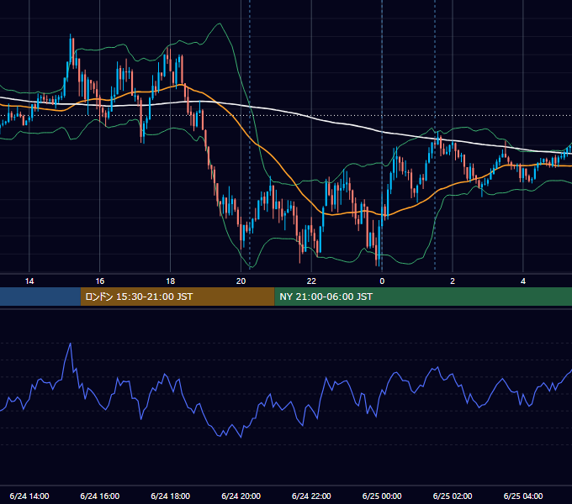Screen dimensions: 572x504
Task: Select the London 15:30-21:00 JST session bar
Action: (x=177, y=297)
